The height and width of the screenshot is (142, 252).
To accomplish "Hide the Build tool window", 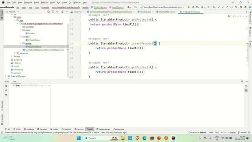I will (246, 82).
